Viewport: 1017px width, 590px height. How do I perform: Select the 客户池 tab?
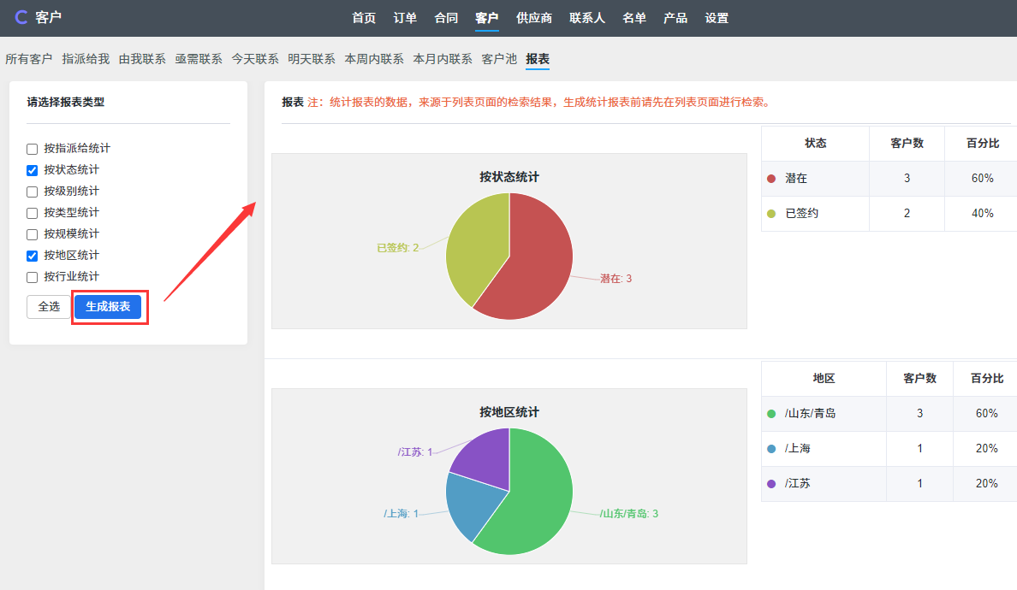point(499,59)
